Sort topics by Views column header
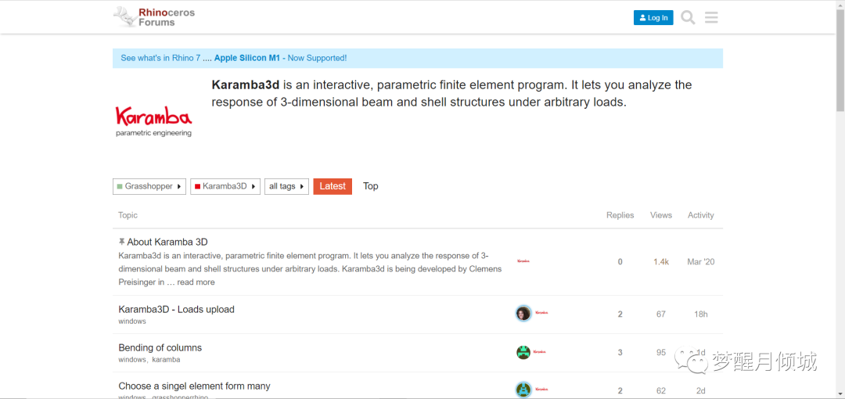845x399 pixels. [661, 215]
